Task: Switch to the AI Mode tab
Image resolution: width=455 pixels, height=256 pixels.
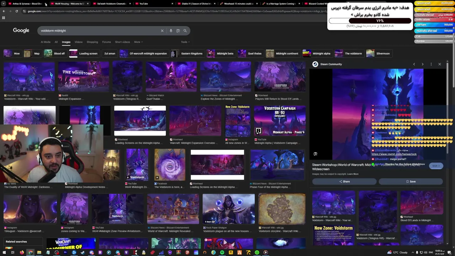Action: point(45,42)
